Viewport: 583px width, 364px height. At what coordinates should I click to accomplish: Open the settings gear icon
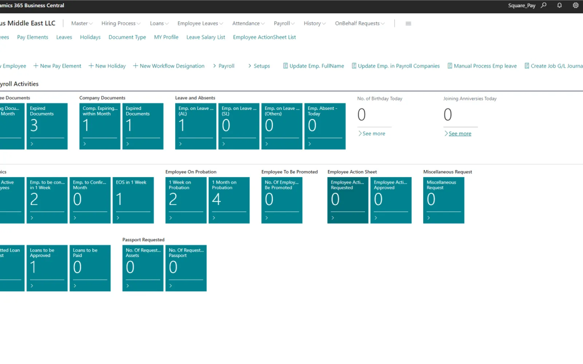click(576, 5)
